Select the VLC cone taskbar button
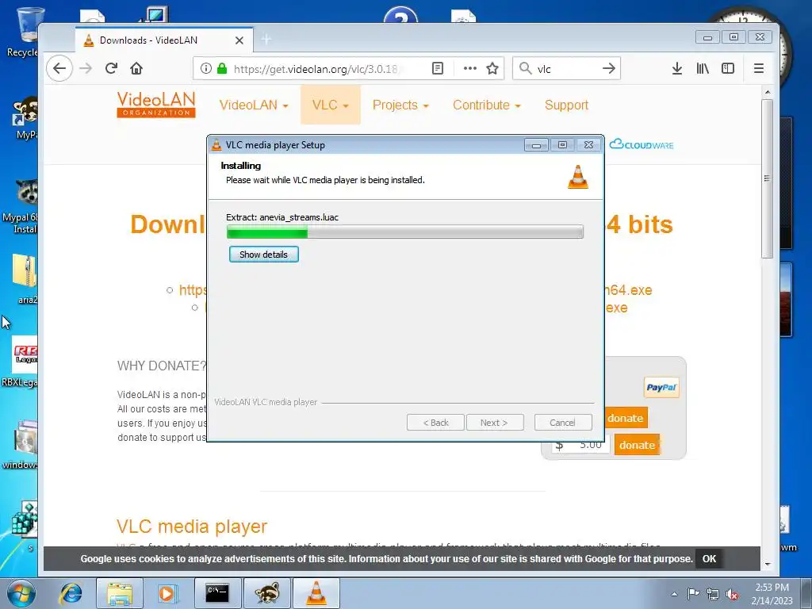The image size is (812, 609). pyautogui.click(x=316, y=593)
